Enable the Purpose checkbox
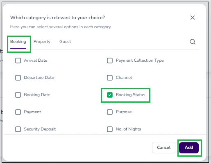The height and width of the screenshot is (164, 211). click(x=110, y=112)
